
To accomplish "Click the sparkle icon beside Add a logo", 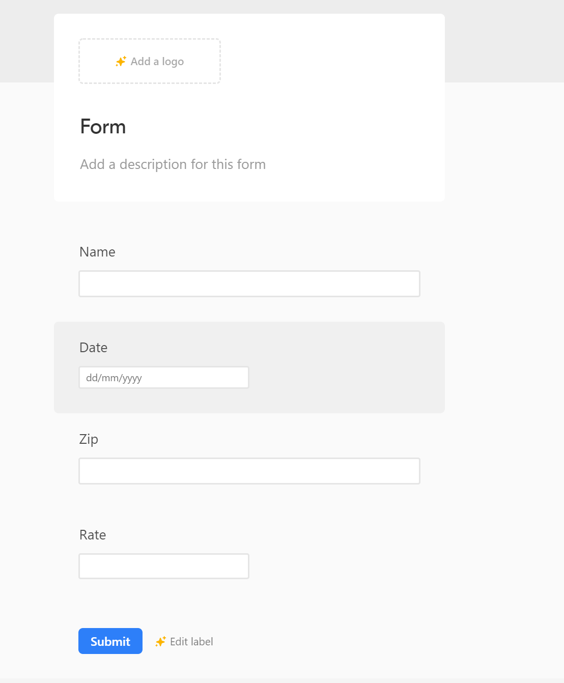I will click(x=121, y=62).
